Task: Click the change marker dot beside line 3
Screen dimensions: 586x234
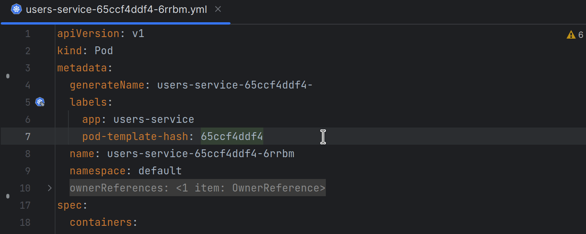Action: [x=7, y=76]
